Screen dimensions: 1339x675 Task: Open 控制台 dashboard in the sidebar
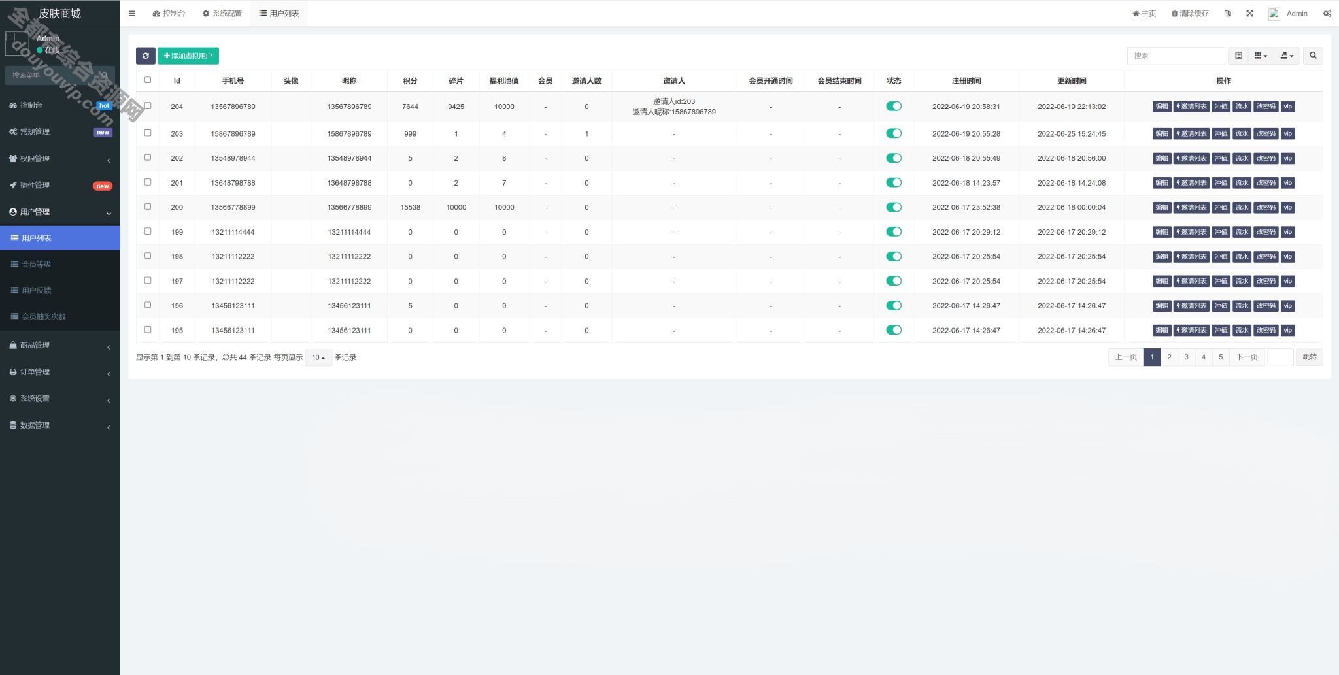coord(60,105)
